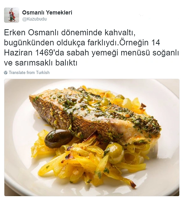Open the @Kuzubudu handle link
Viewport: 184px width, 198px height.
[x=34, y=19]
